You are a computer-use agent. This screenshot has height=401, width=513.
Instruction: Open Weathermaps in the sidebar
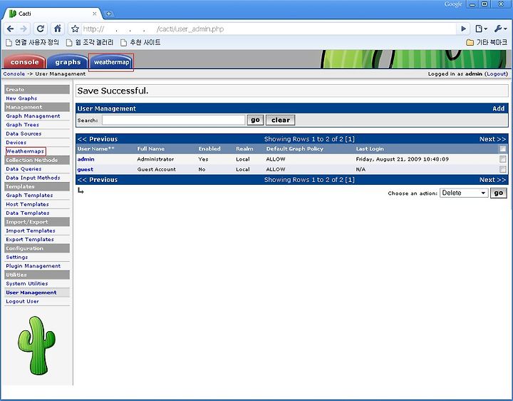pos(25,151)
